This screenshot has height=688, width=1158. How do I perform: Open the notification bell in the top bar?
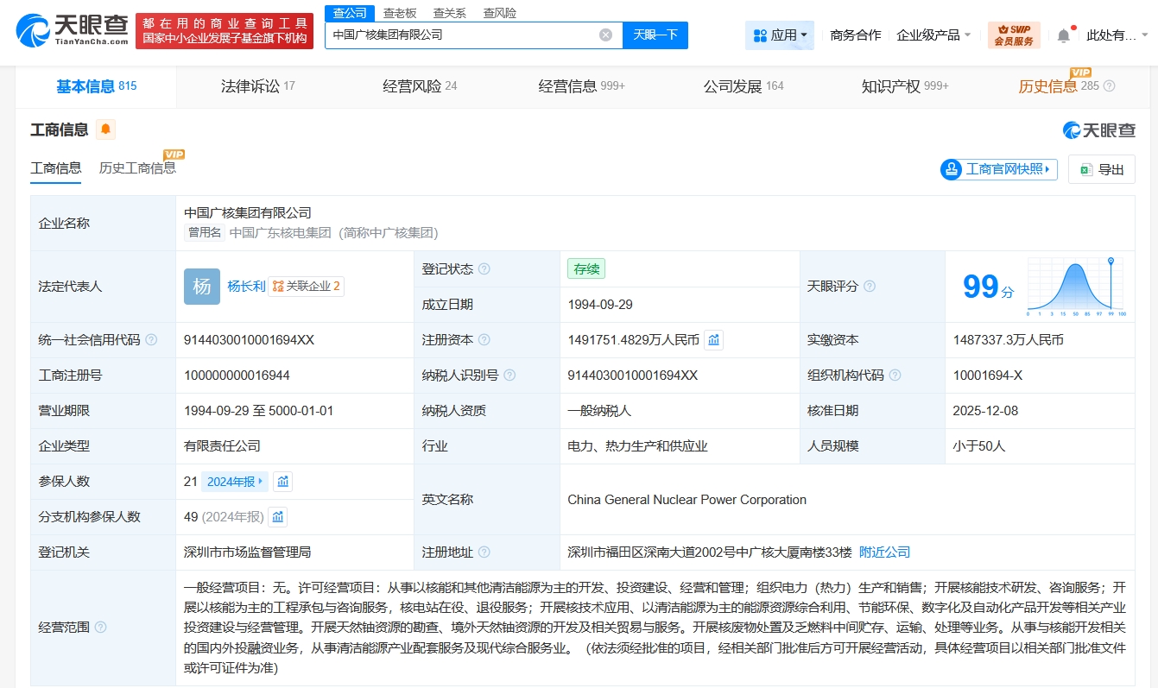coord(1063,35)
